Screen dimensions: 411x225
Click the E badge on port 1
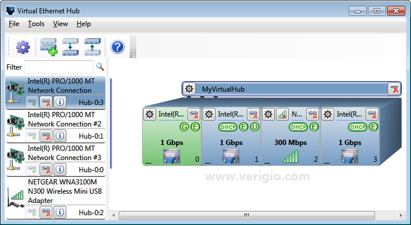click(x=243, y=127)
